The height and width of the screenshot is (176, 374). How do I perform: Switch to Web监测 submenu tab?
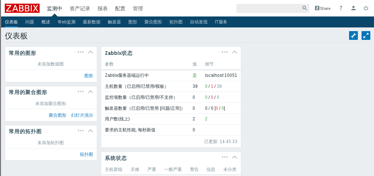[66, 22]
